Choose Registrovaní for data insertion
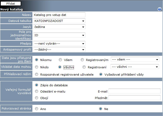 (84, 67)
